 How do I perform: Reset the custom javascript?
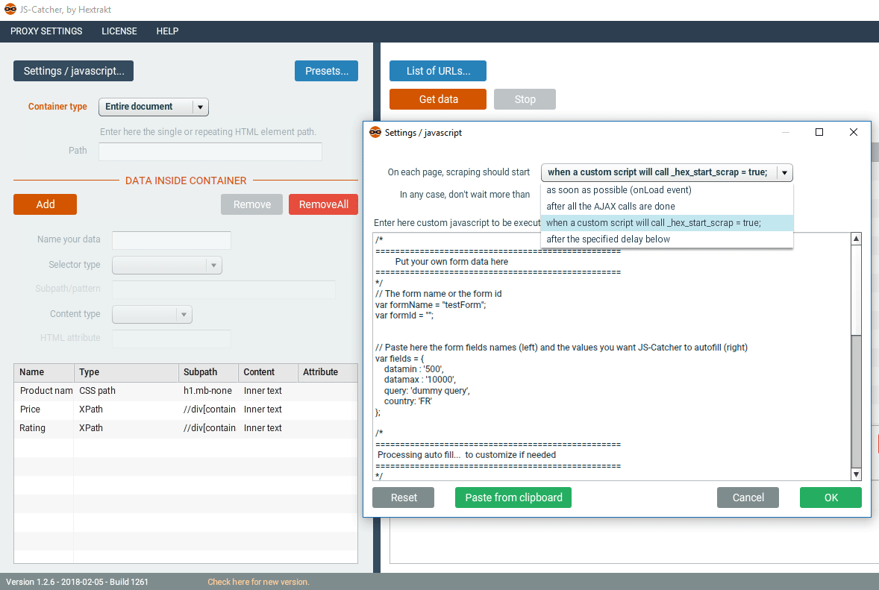pos(404,498)
